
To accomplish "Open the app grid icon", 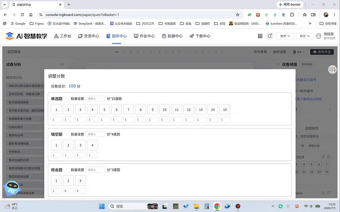I will click(260, 36).
